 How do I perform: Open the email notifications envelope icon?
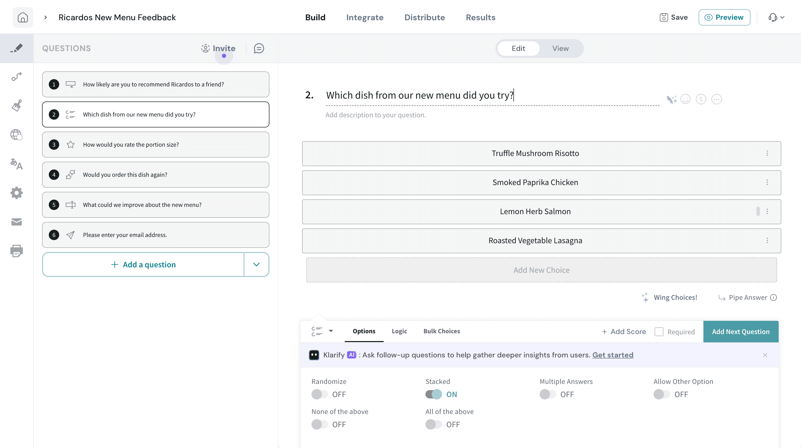point(16,222)
